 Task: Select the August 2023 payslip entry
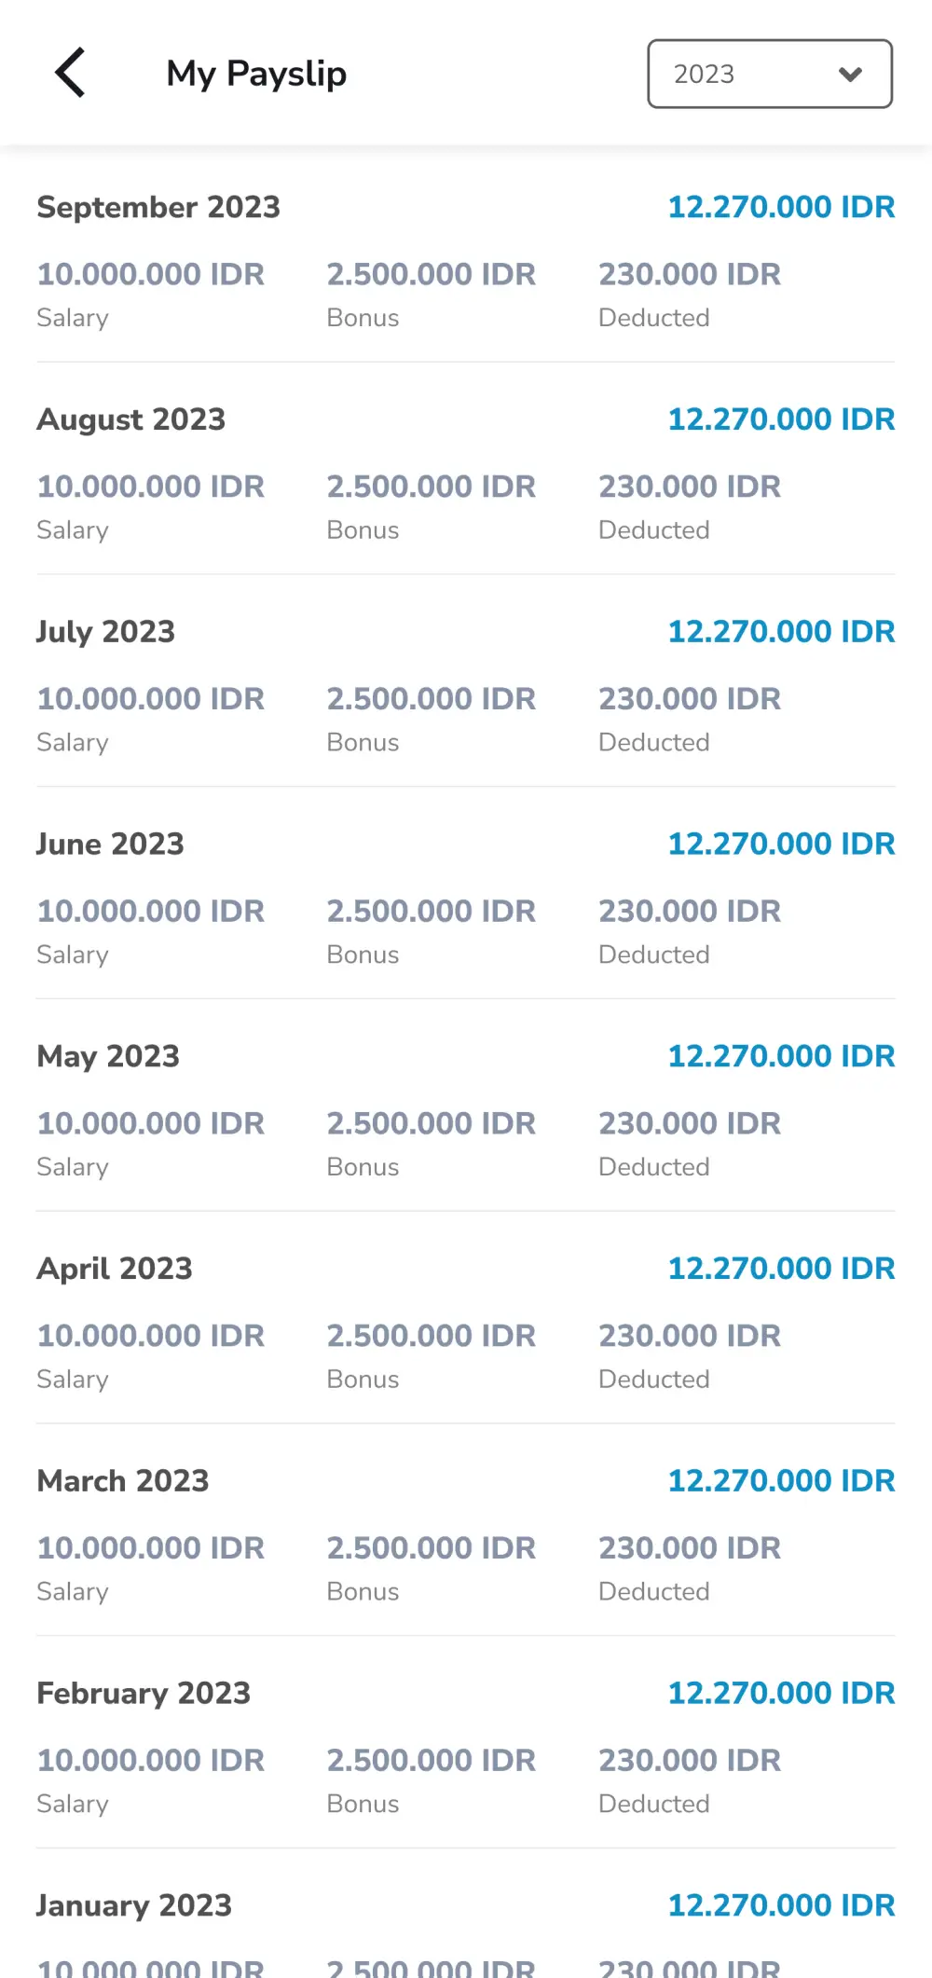click(131, 419)
